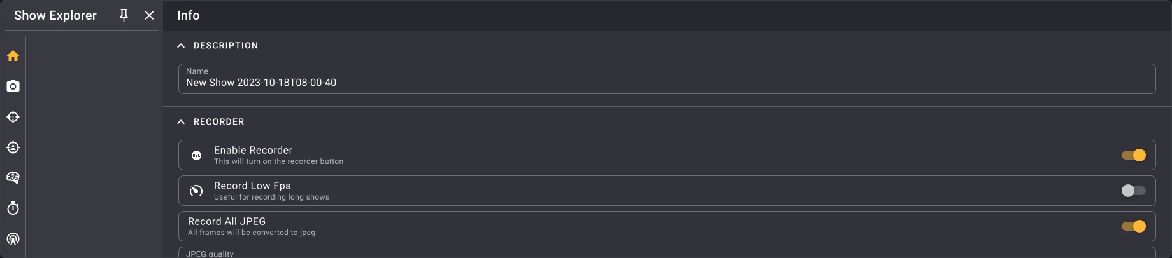The image size is (1172, 258).
Task: Open the camera section in the sidebar
Action: [x=13, y=86]
